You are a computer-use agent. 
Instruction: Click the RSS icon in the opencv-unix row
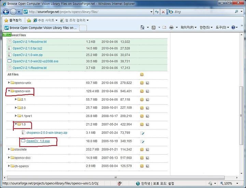point(142,83)
